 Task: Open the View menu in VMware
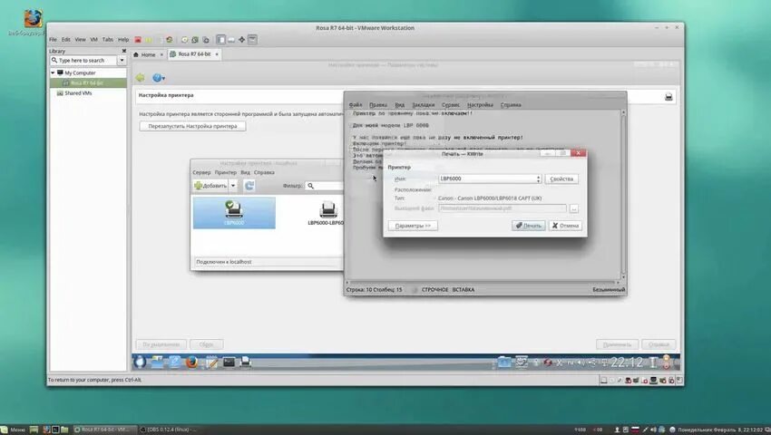click(80, 39)
